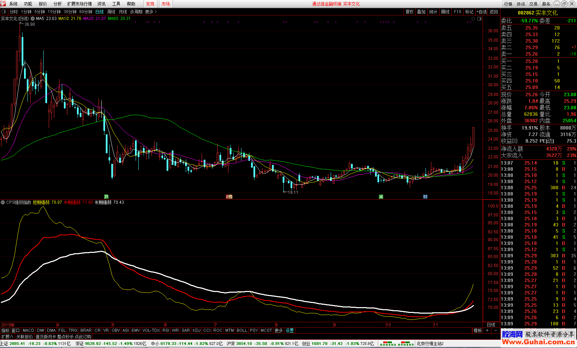577x348 pixels.
Task: Click the 统计 toolbar button
Action: [433, 12]
